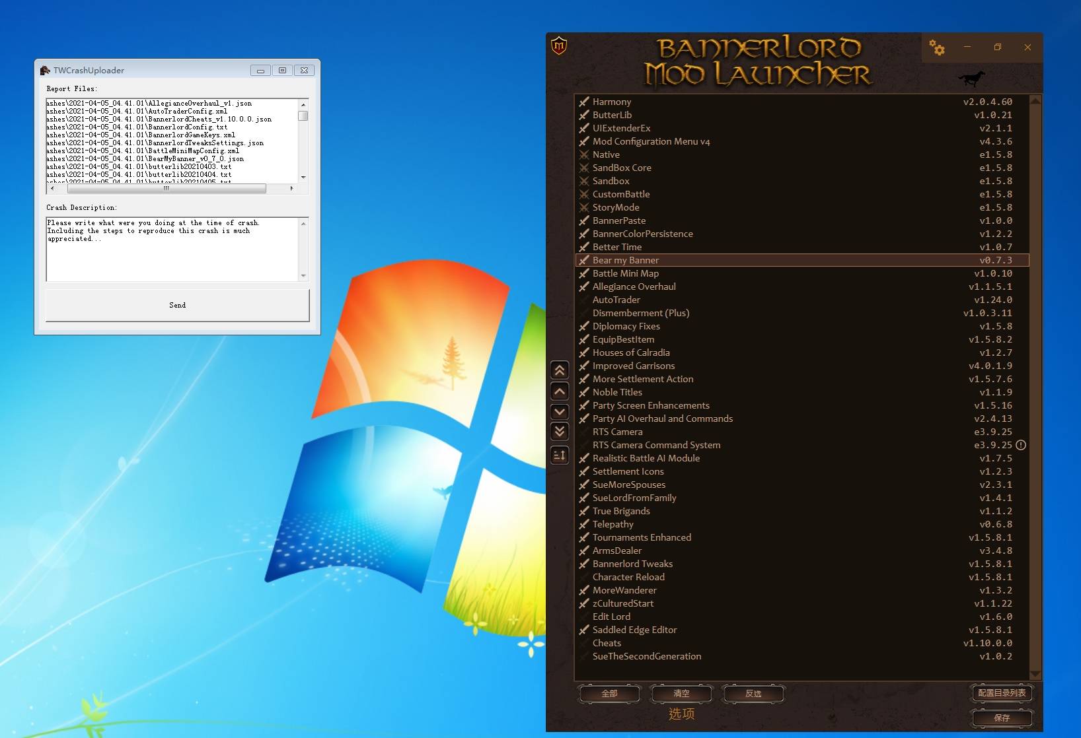This screenshot has height=738, width=1081.
Task: Select the Character Reload row
Action: [802, 577]
